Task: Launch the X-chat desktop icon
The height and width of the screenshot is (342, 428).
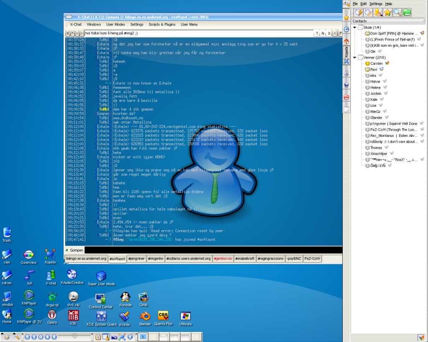Action: coord(51,277)
